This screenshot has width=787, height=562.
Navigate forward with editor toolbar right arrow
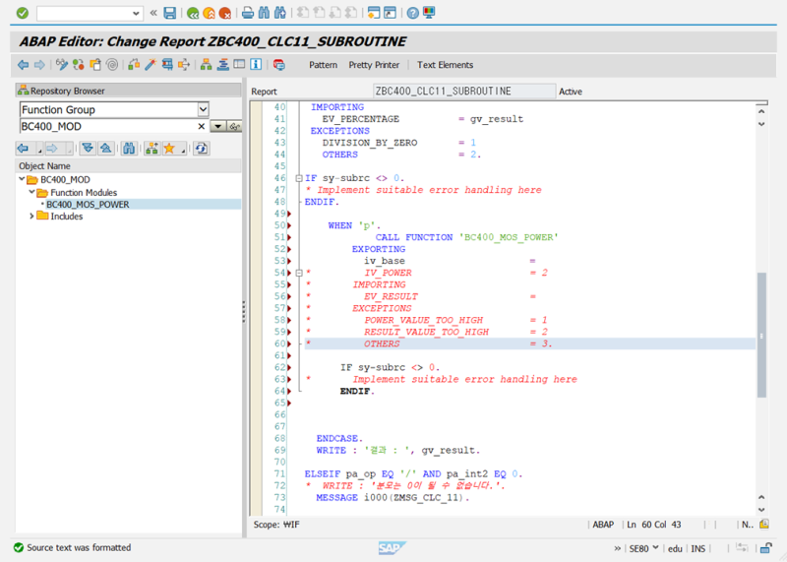coord(39,65)
